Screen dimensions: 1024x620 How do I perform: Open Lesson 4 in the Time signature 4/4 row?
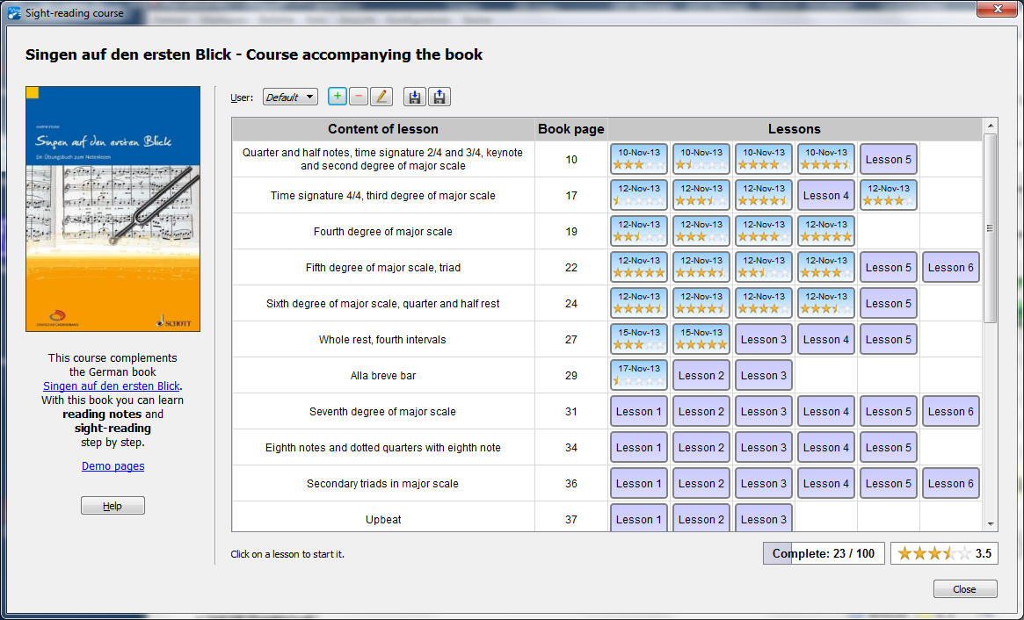(826, 195)
